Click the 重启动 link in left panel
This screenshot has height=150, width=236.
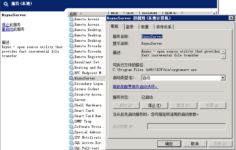[8, 29]
